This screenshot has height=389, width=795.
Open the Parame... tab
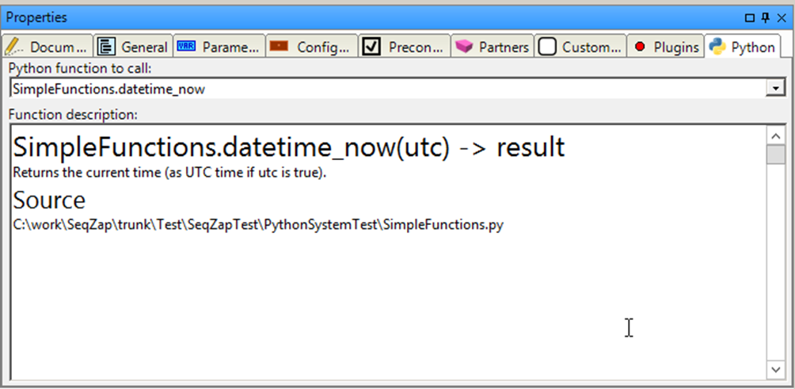pos(219,47)
